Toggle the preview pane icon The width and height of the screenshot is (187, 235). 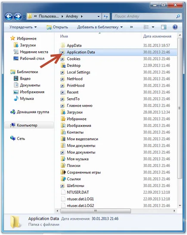[164, 27]
